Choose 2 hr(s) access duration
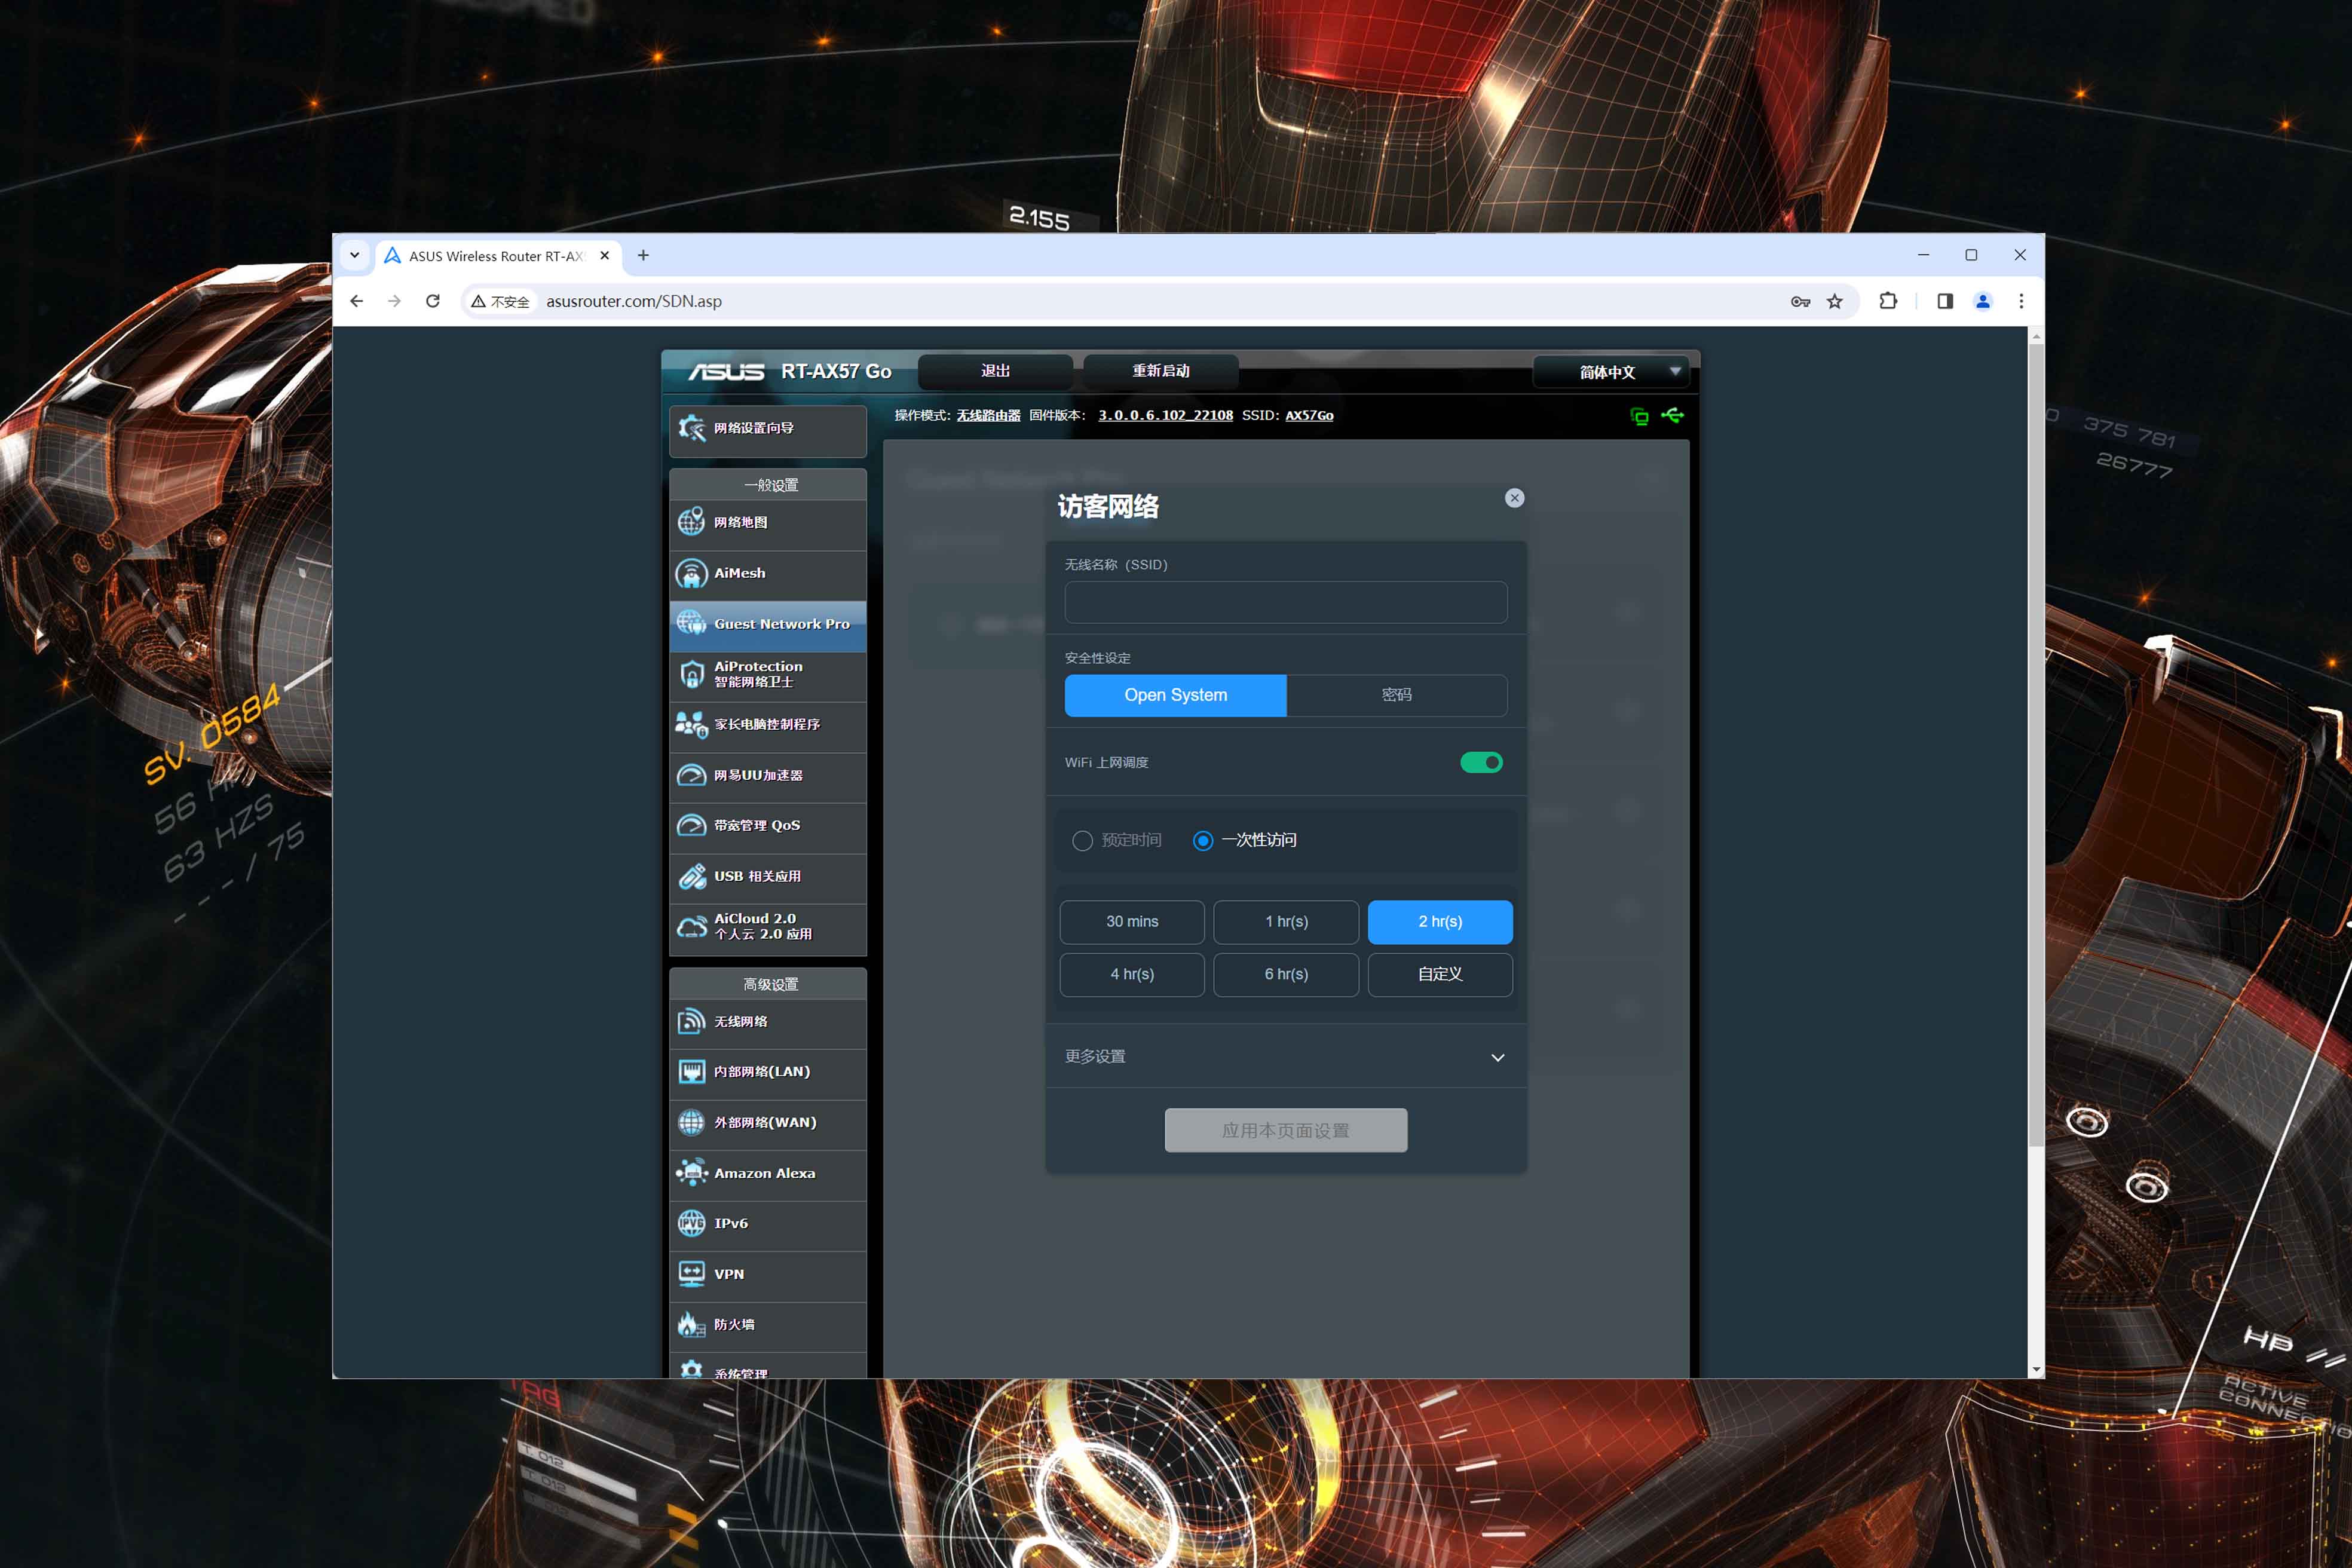The image size is (2352, 1568). tap(1440, 922)
